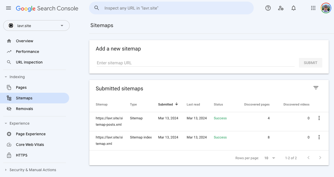Screen dimensions: 334x177
Task: Open Core Web Vitals in sidebar
Action: (x=30, y=145)
